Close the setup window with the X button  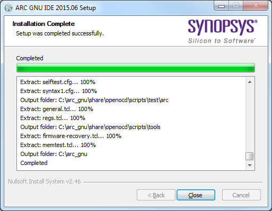(256, 6)
